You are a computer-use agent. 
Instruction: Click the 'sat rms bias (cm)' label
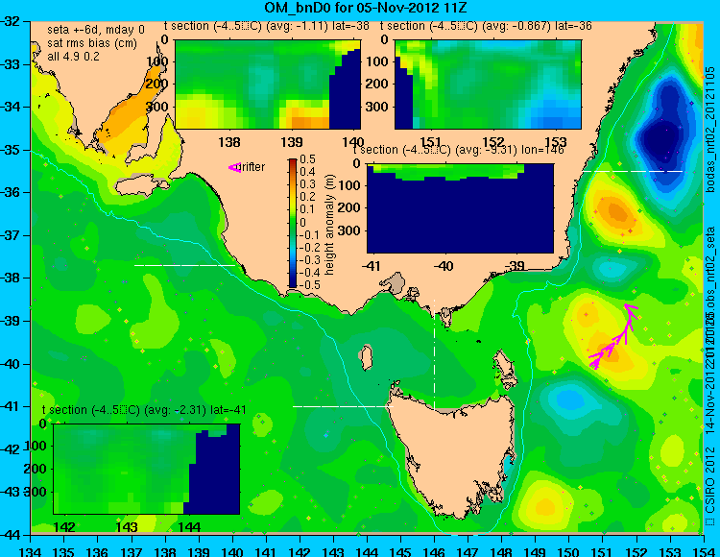pyautogui.click(x=92, y=43)
